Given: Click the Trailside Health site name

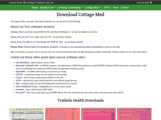Looking at the screenshot, I should pyautogui.click(x=16, y=3).
